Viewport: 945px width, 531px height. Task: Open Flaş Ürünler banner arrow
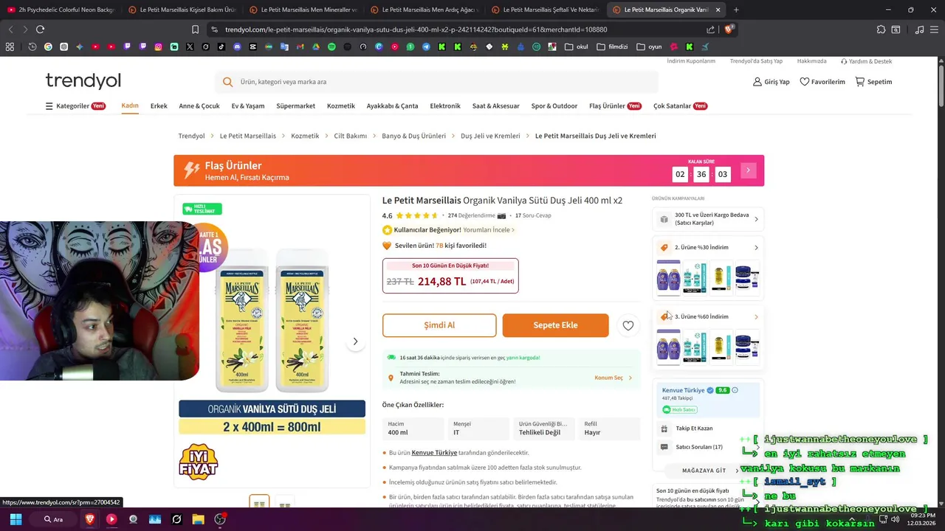click(x=748, y=171)
